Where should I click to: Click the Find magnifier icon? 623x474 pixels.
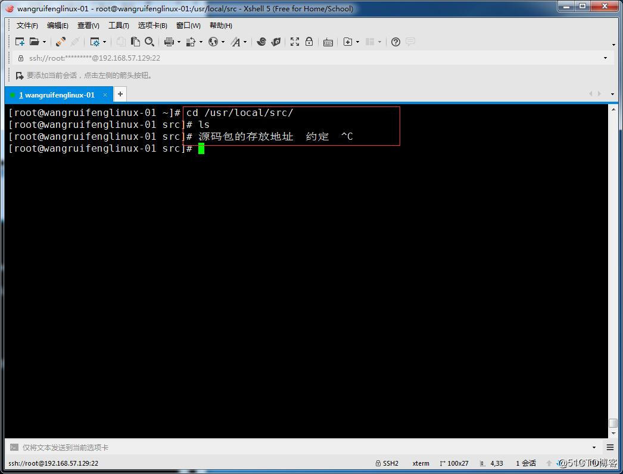click(x=149, y=42)
